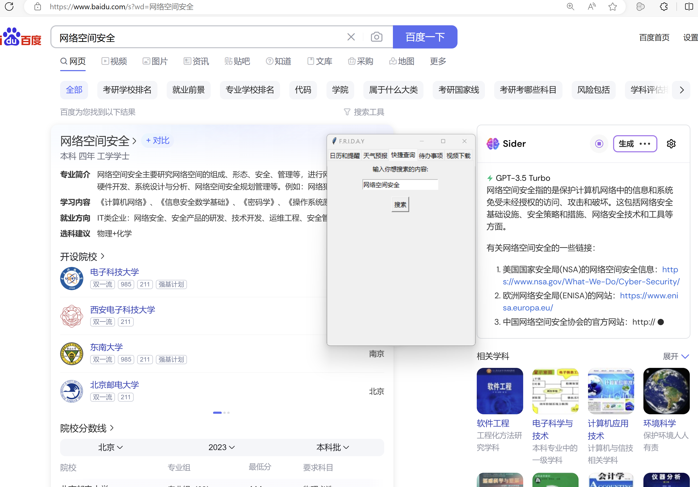698x487 pixels.
Task: Click the school carousel page indicator
Action: (221, 413)
